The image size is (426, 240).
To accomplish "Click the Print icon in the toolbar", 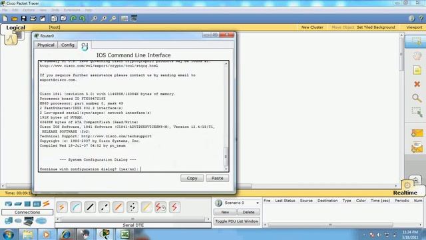I will click(x=33, y=19).
